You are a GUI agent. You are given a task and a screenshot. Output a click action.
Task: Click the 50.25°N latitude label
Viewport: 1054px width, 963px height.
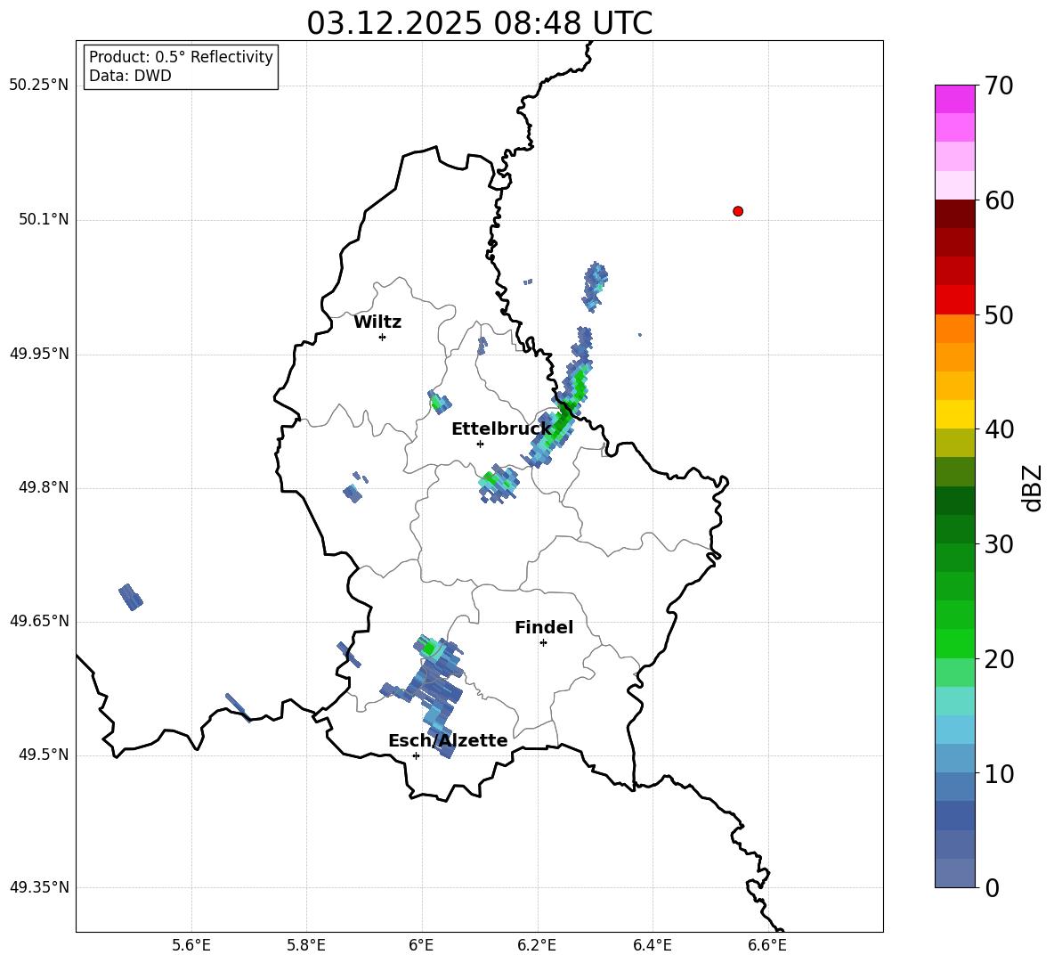click(39, 86)
